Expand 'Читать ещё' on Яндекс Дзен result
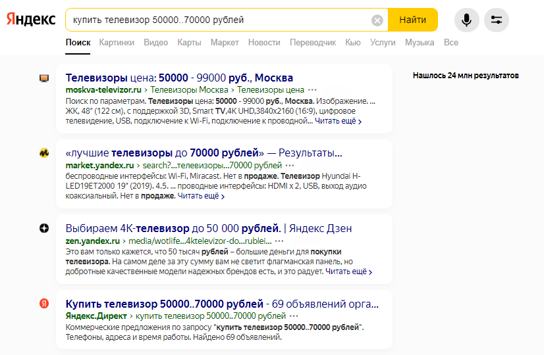The height and width of the screenshot is (355, 544). 348,272
